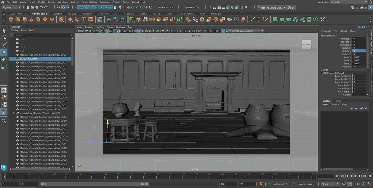Select the Select tool arrow in toolbox
This screenshot has width=373, height=188.
[4, 30]
